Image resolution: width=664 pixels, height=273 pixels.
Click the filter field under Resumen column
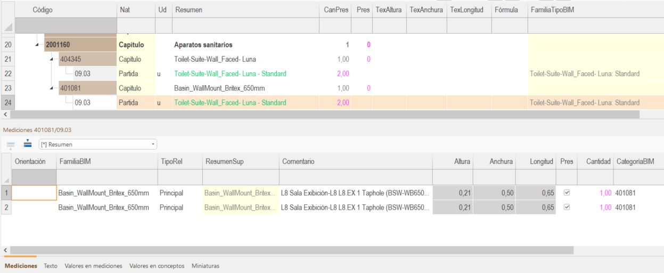(x=245, y=25)
